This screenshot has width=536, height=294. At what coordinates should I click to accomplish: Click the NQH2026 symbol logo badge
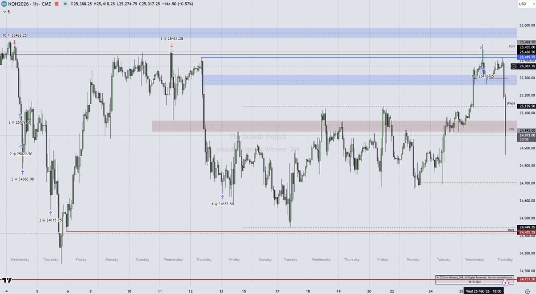(4, 5)
